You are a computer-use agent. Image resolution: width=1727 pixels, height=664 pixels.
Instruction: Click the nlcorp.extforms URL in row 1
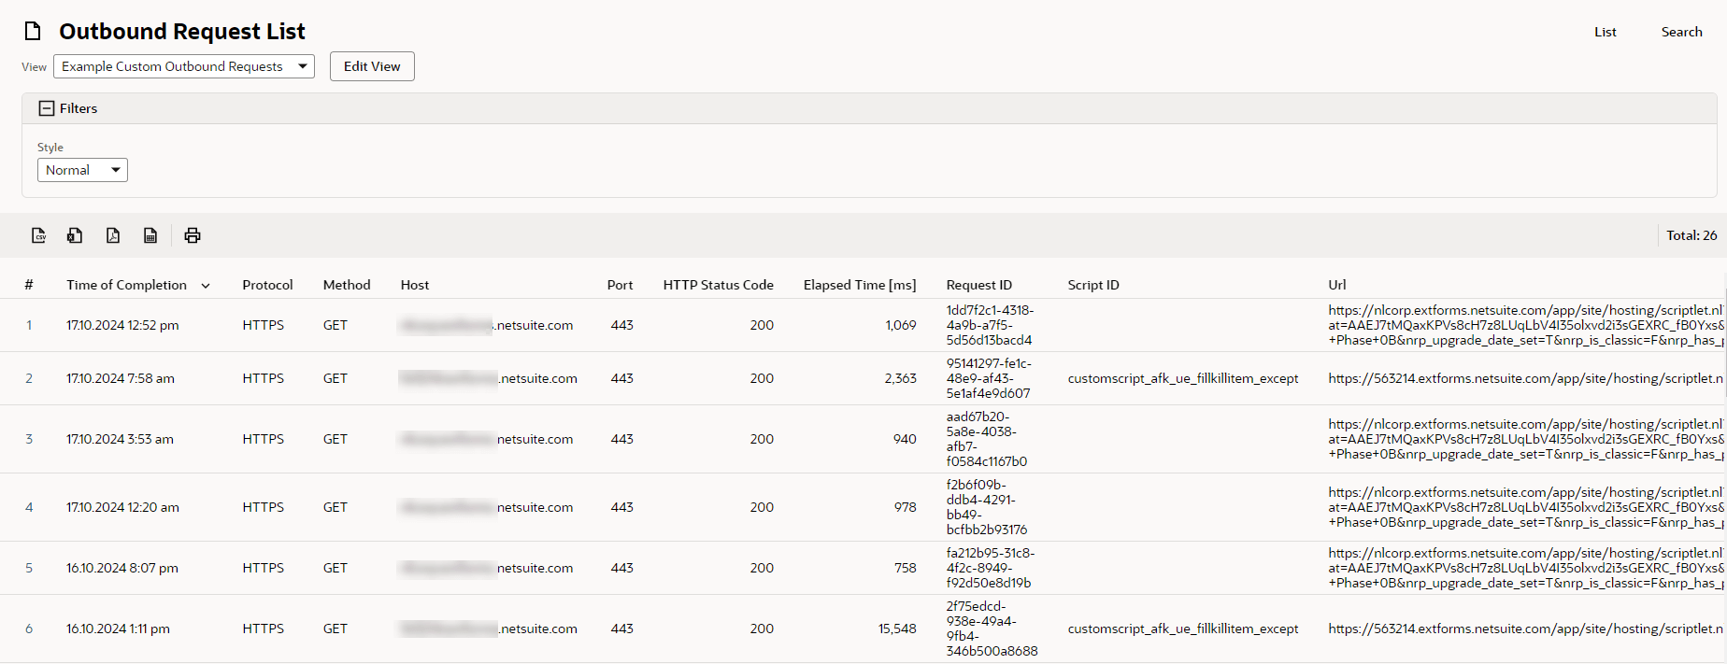1526,325
